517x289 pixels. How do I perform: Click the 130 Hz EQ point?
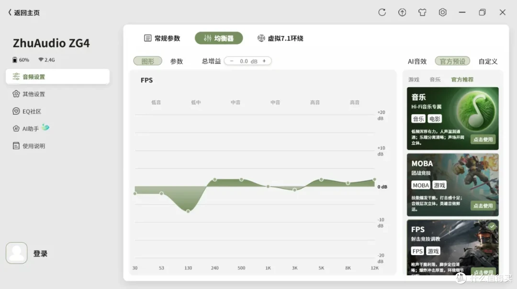(188, 211)
